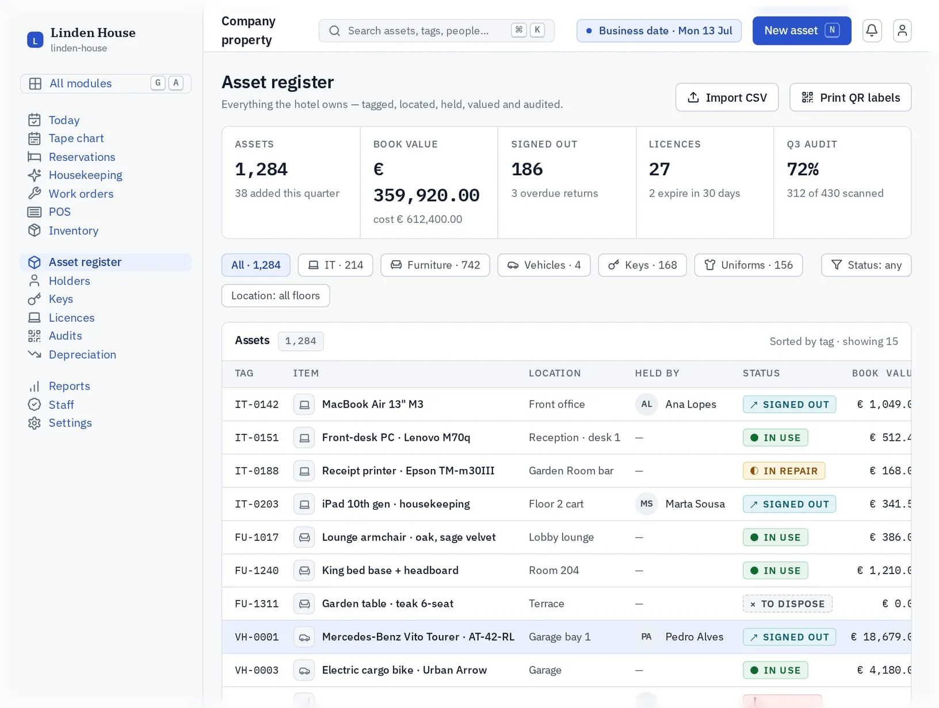Viewport: 939px width, 708px height.
Task: Open Inventory module
Action: pyautogui.click(x=106, y=230)
